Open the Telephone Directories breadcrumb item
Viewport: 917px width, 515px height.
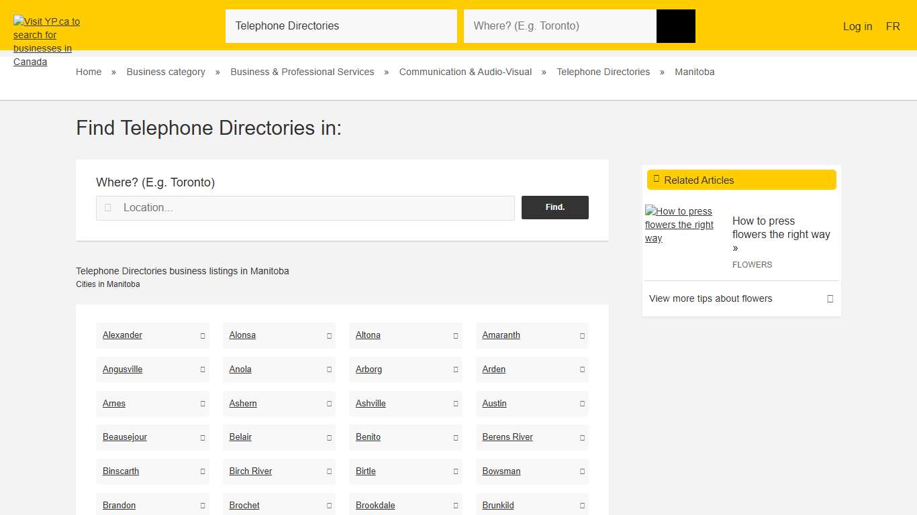(603, 72)
